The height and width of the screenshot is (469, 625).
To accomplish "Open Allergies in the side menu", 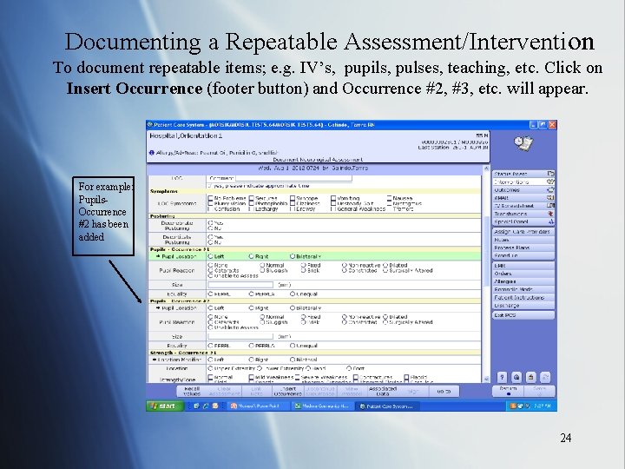I will coord(523,281).
